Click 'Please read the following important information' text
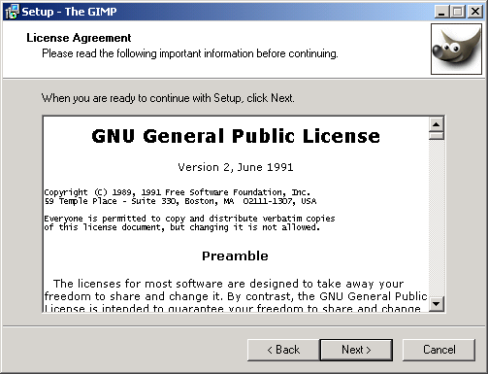488x374 pixels. coord(190,53)
